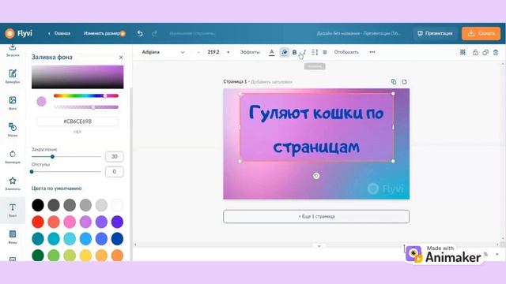The width and height of the screenshot is (506, 284).
Task: Click the page title placeholder field
Action: click(x=271, y=82)
